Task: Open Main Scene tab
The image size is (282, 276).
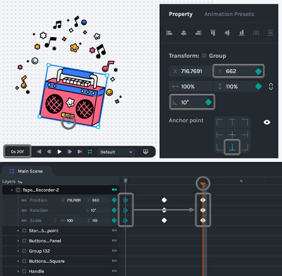Action: [x=27, y=171]
